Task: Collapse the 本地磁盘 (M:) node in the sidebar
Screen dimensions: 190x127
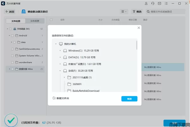Action: 7,29
